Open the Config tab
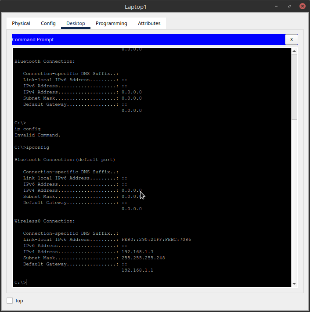Viewport: 310px width, 312px height. [48, 23]
